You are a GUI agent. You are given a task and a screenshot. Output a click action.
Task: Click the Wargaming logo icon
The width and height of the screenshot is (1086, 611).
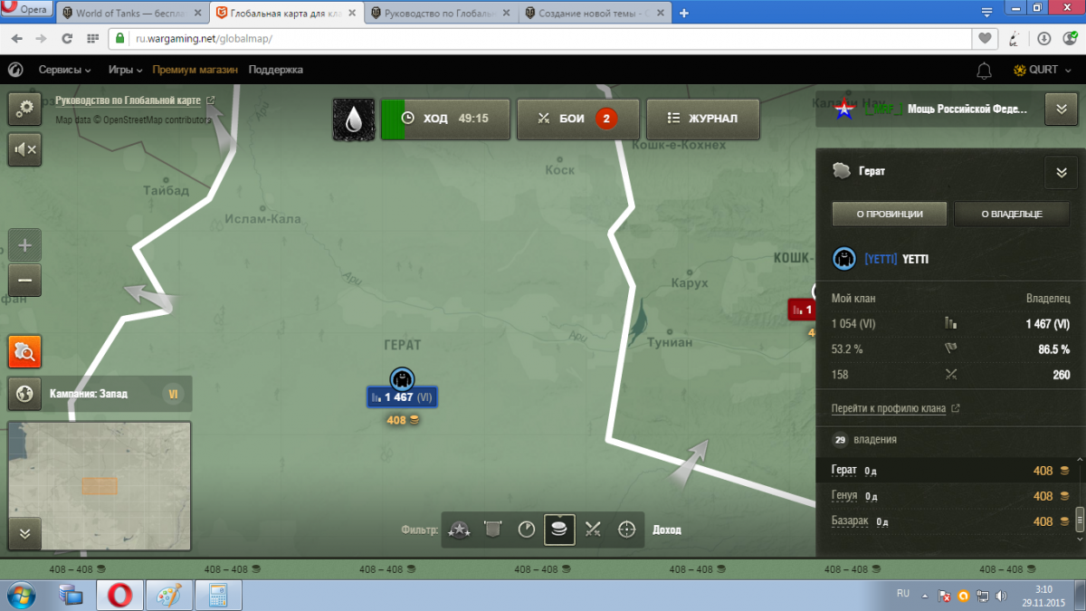point(15,70)
